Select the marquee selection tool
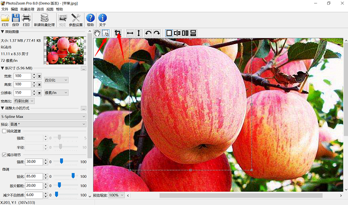The height and width of the screenshot is (205, 348). (106, 33)
